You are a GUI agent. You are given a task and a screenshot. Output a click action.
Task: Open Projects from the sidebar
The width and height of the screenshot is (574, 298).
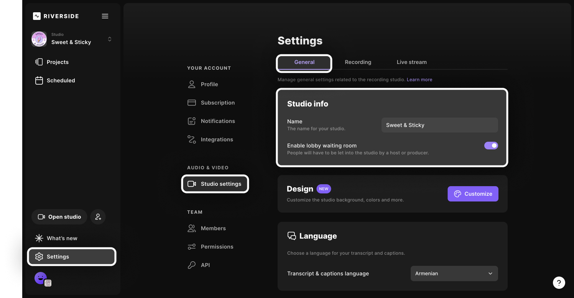(58, 62)
